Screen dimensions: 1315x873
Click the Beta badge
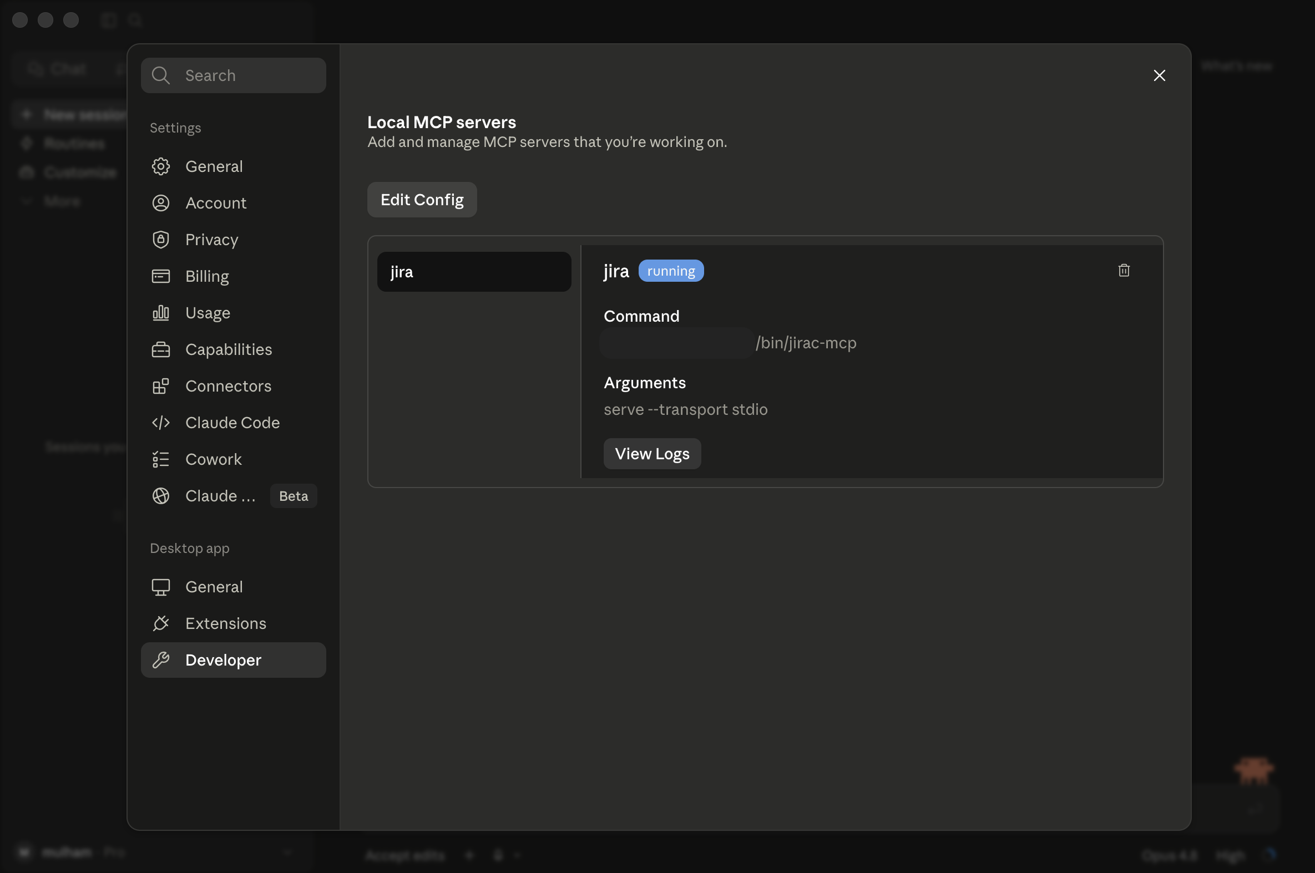[x=294, y=496]
